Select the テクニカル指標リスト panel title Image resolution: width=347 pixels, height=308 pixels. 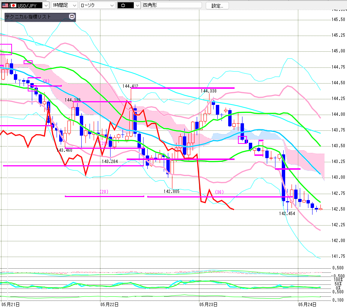pyautogui.click(x=28, y=16)
